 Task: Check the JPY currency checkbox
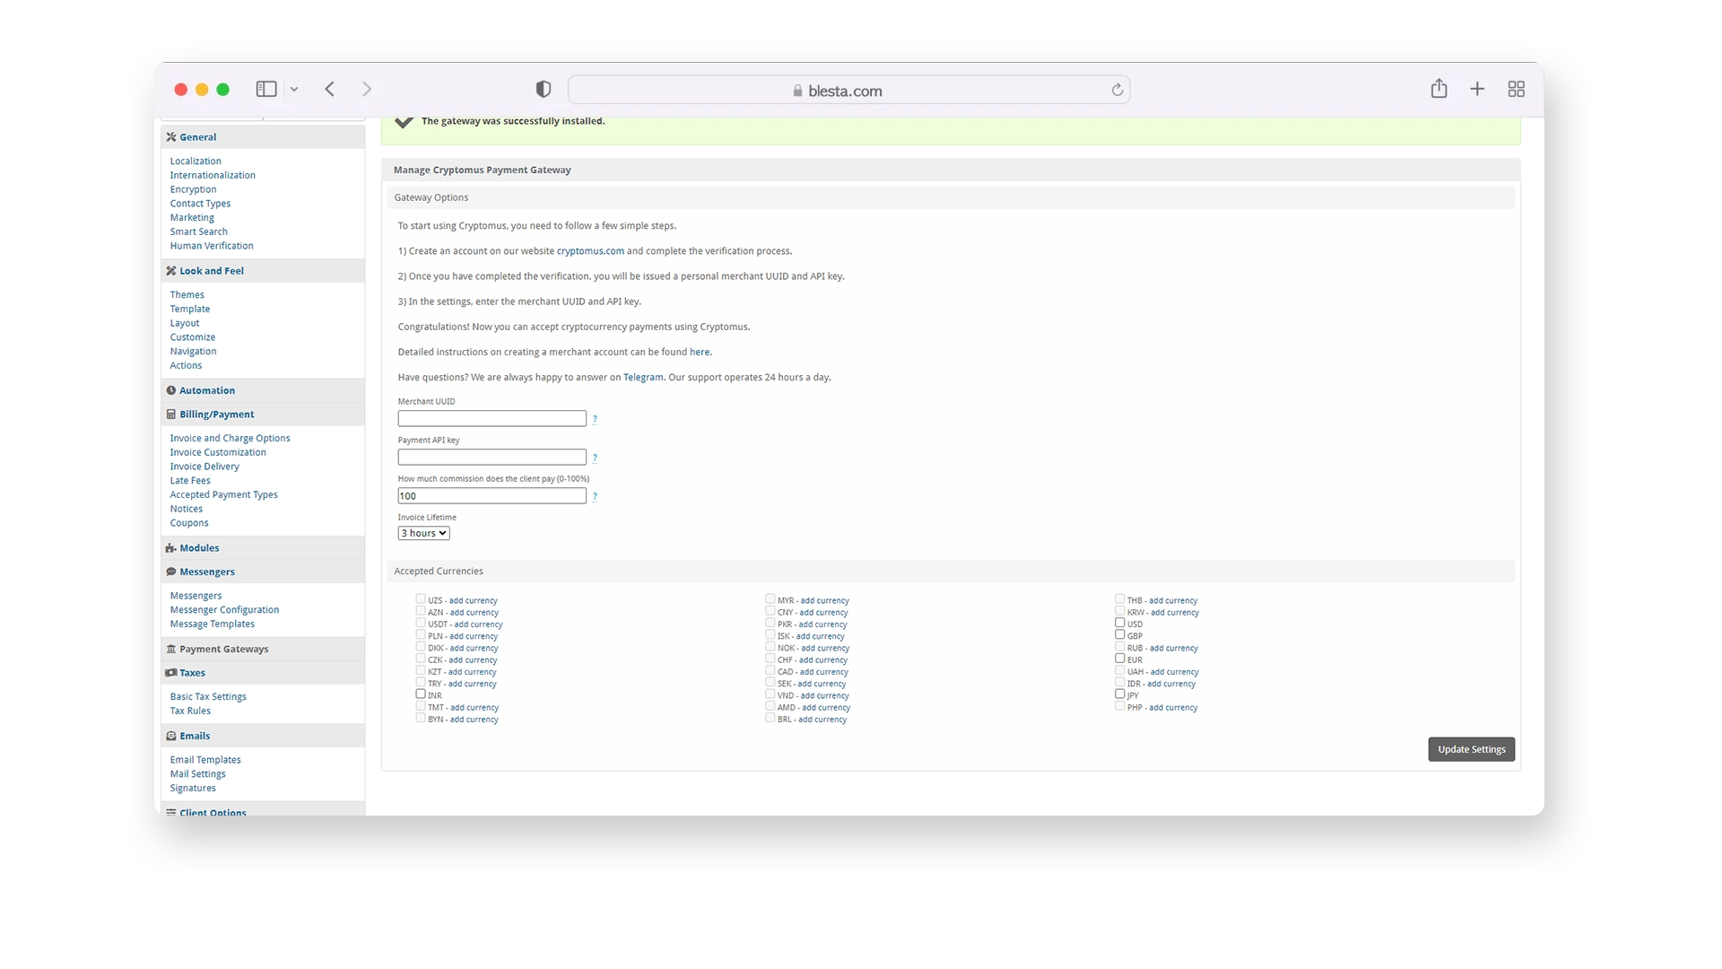pyautogui.click(x=1120, y=694)
